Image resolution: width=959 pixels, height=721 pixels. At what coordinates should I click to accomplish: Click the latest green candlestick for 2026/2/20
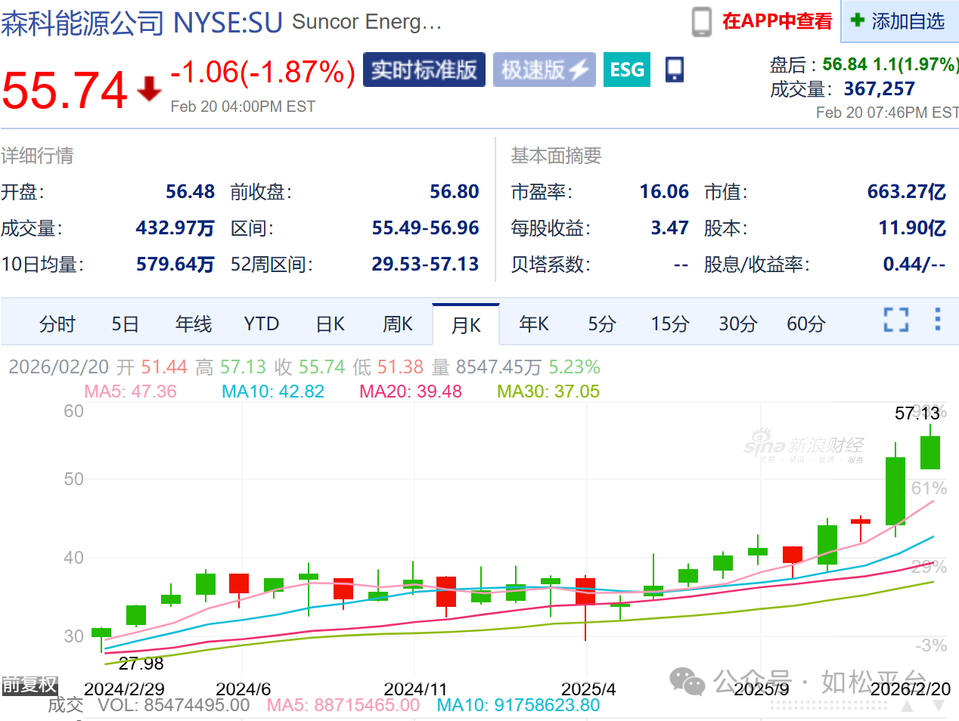tap(930, 452)
